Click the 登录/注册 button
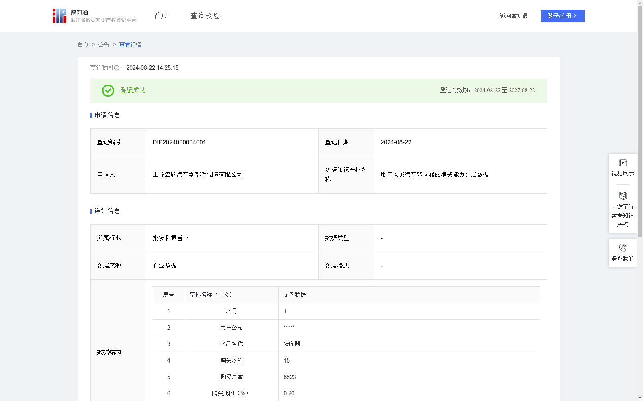 pos(563,16)
